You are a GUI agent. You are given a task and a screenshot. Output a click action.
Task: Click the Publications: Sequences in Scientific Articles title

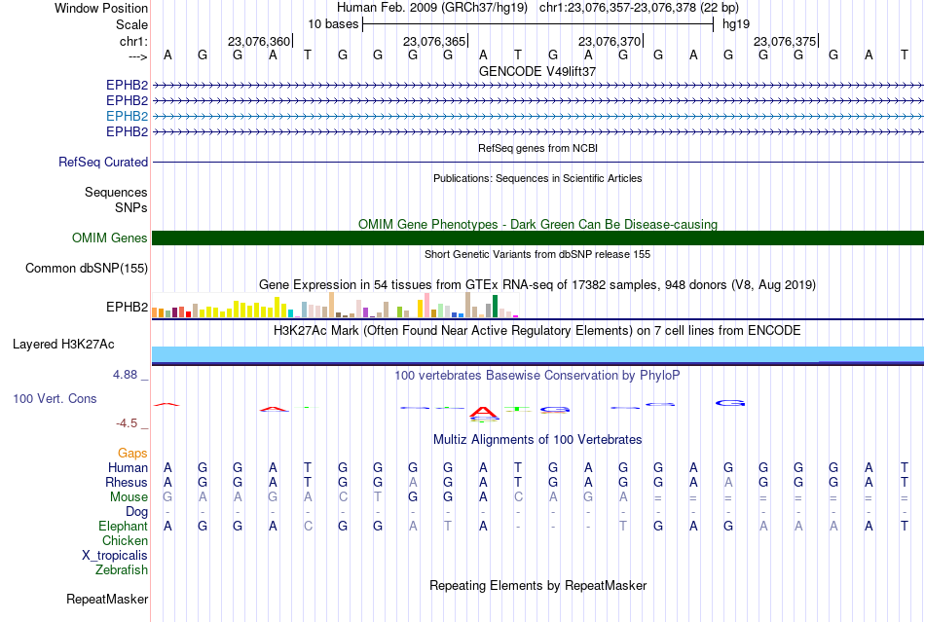(537, 178)
